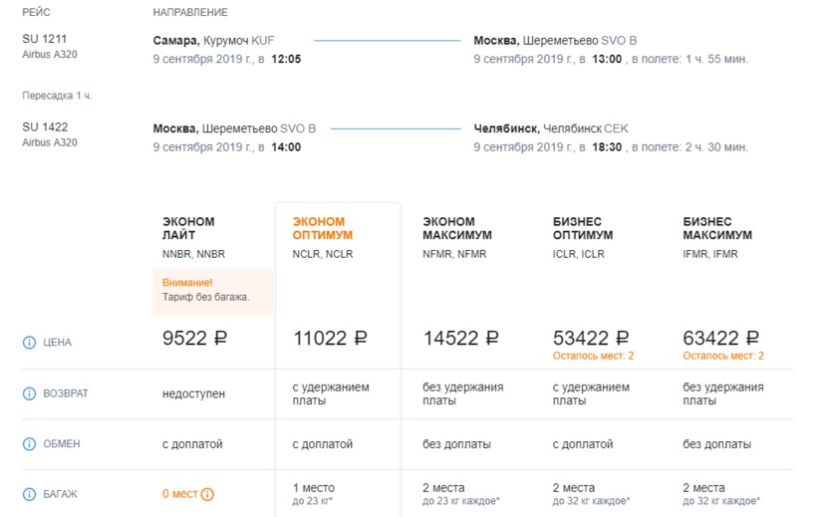
Task: Click the orange info icon next to 0 мест
Action: tap(207, 494)
